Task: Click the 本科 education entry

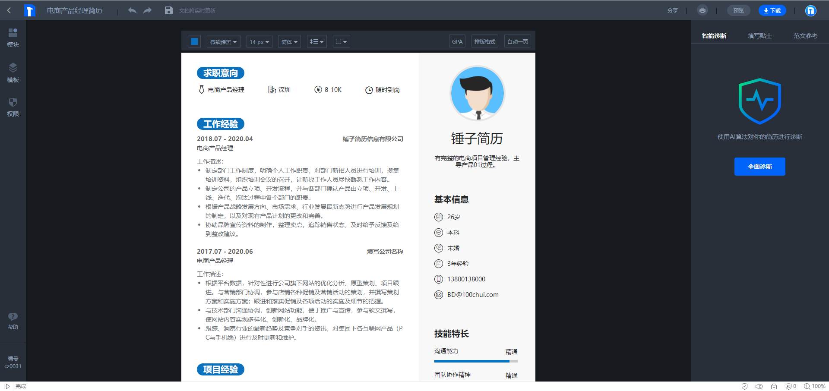Action: point(453,233)
